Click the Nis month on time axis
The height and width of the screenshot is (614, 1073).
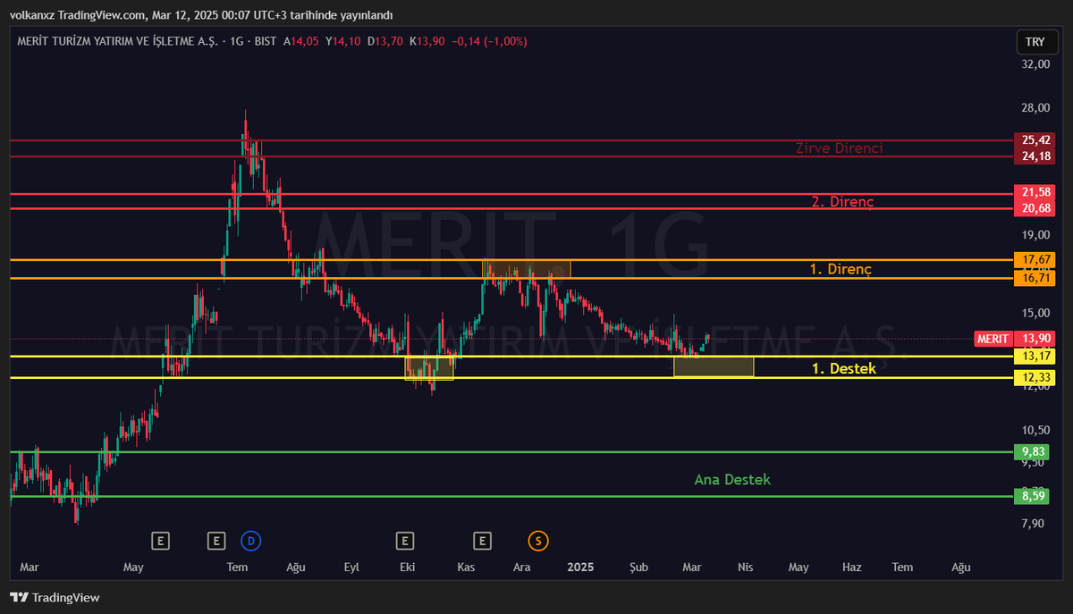pos(745,568)
